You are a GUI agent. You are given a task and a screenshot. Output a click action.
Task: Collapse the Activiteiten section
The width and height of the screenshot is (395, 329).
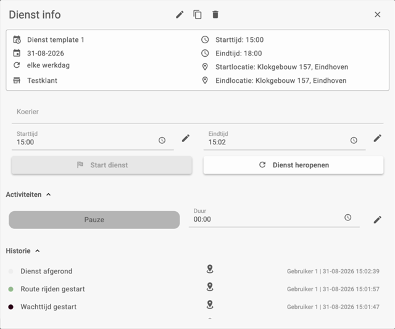tap(49, 194)
